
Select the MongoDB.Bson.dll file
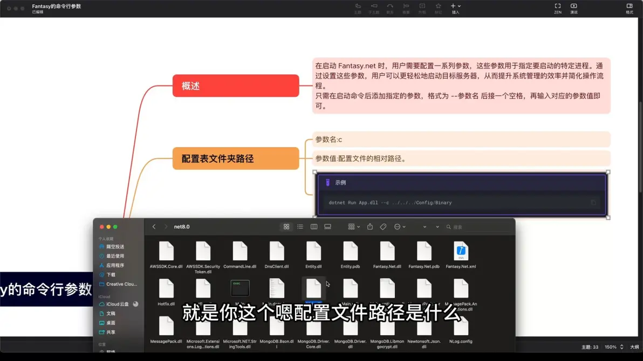click(277, 332)
